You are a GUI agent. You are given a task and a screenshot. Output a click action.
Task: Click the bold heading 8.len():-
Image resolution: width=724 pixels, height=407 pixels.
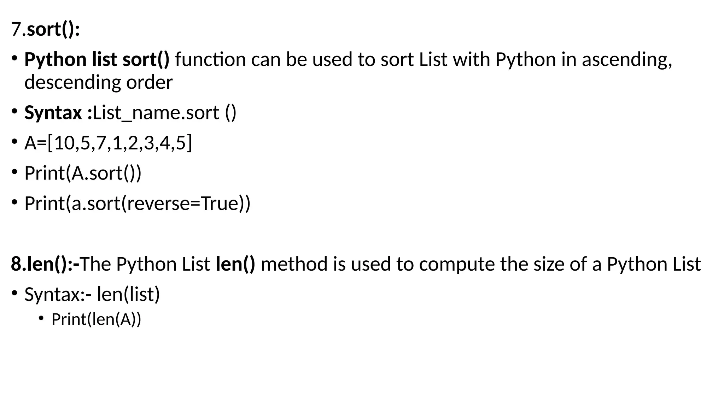[45, 264]
